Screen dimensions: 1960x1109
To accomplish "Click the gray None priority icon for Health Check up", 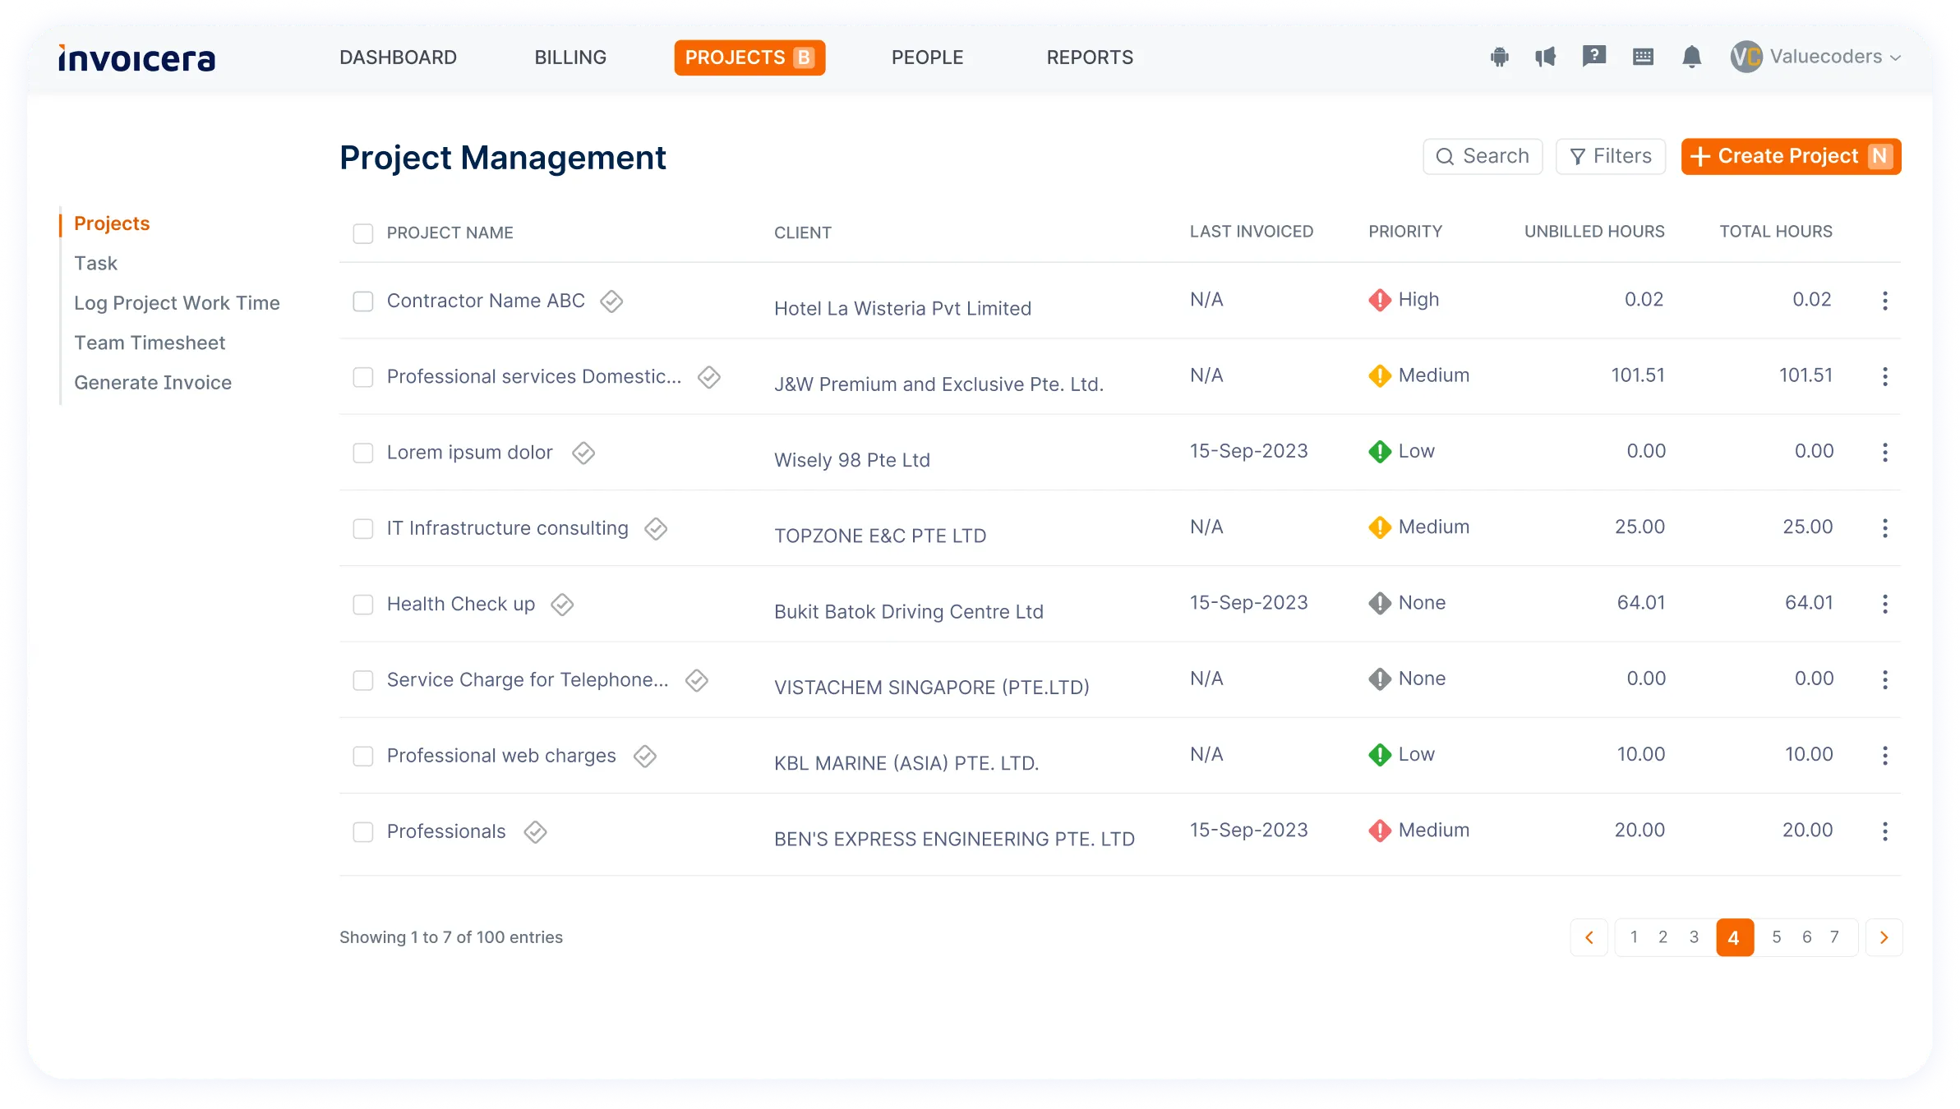I will point(1380,603).
